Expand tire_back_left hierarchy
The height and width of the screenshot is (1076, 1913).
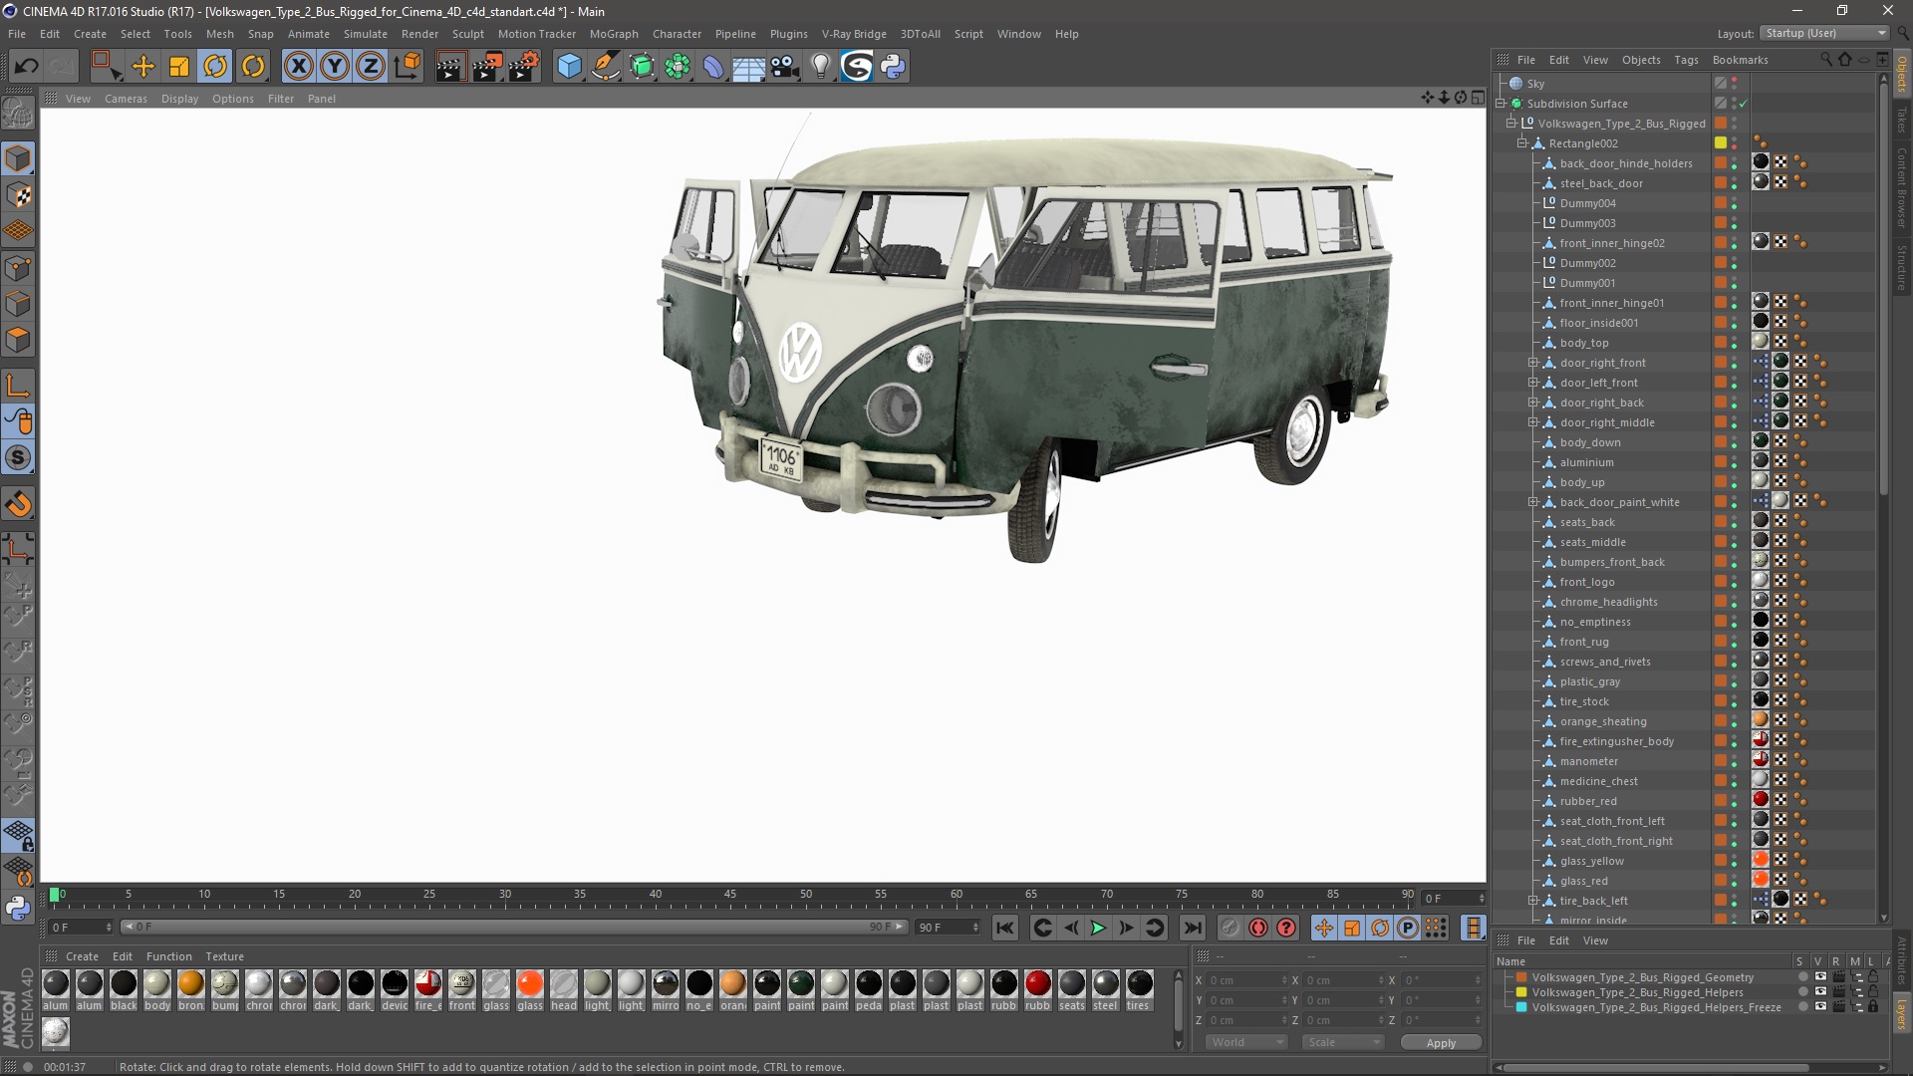click(1533, 901)
